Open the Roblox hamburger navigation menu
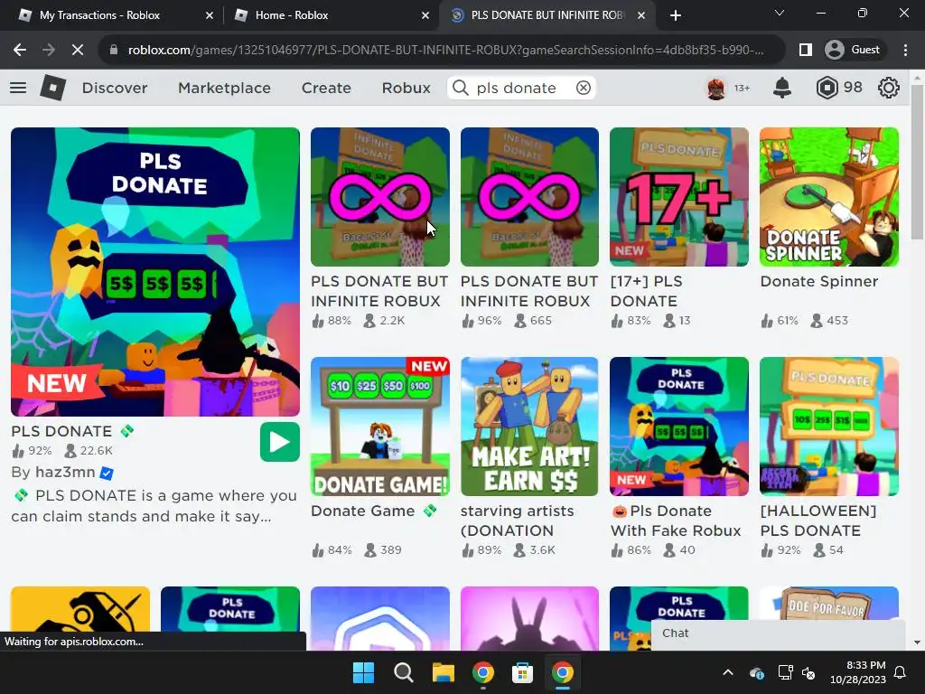925x694 pixels. (18, 88)
